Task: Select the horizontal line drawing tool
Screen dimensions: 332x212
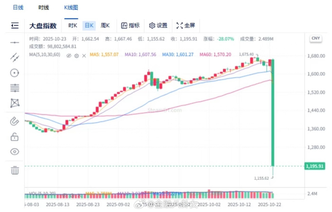Action: click(15, 43)
